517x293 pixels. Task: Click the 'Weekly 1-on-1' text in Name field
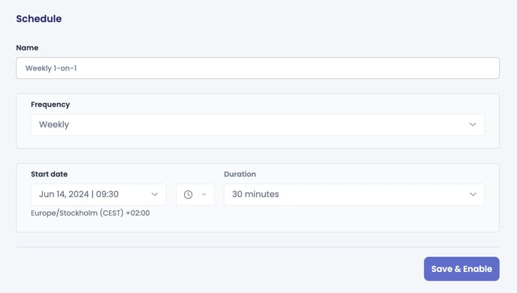pos(51,68)
